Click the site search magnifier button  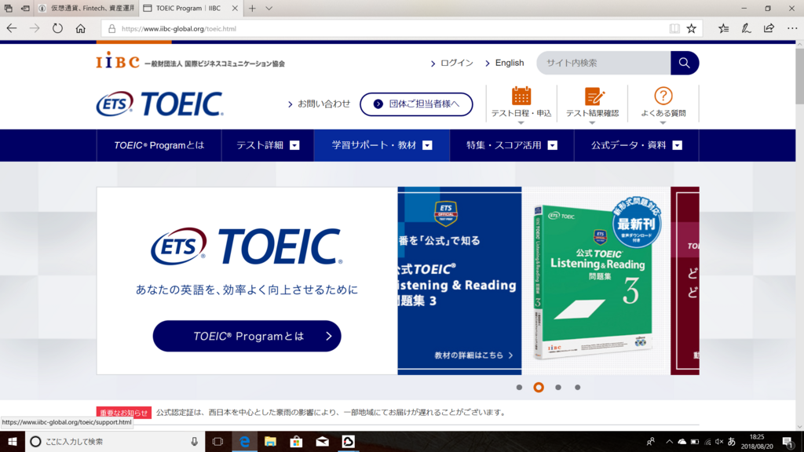click(685, 63)
